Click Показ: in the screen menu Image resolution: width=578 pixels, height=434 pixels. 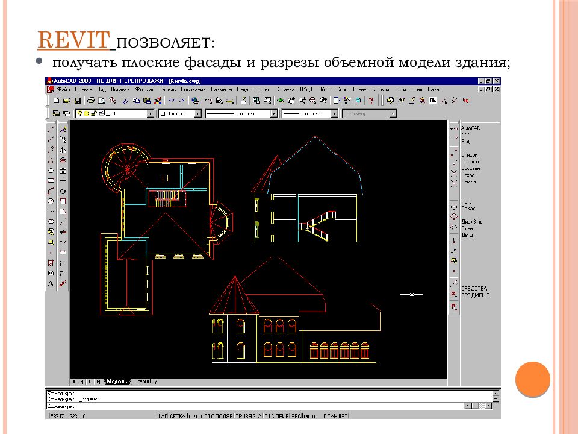(469, 209)
